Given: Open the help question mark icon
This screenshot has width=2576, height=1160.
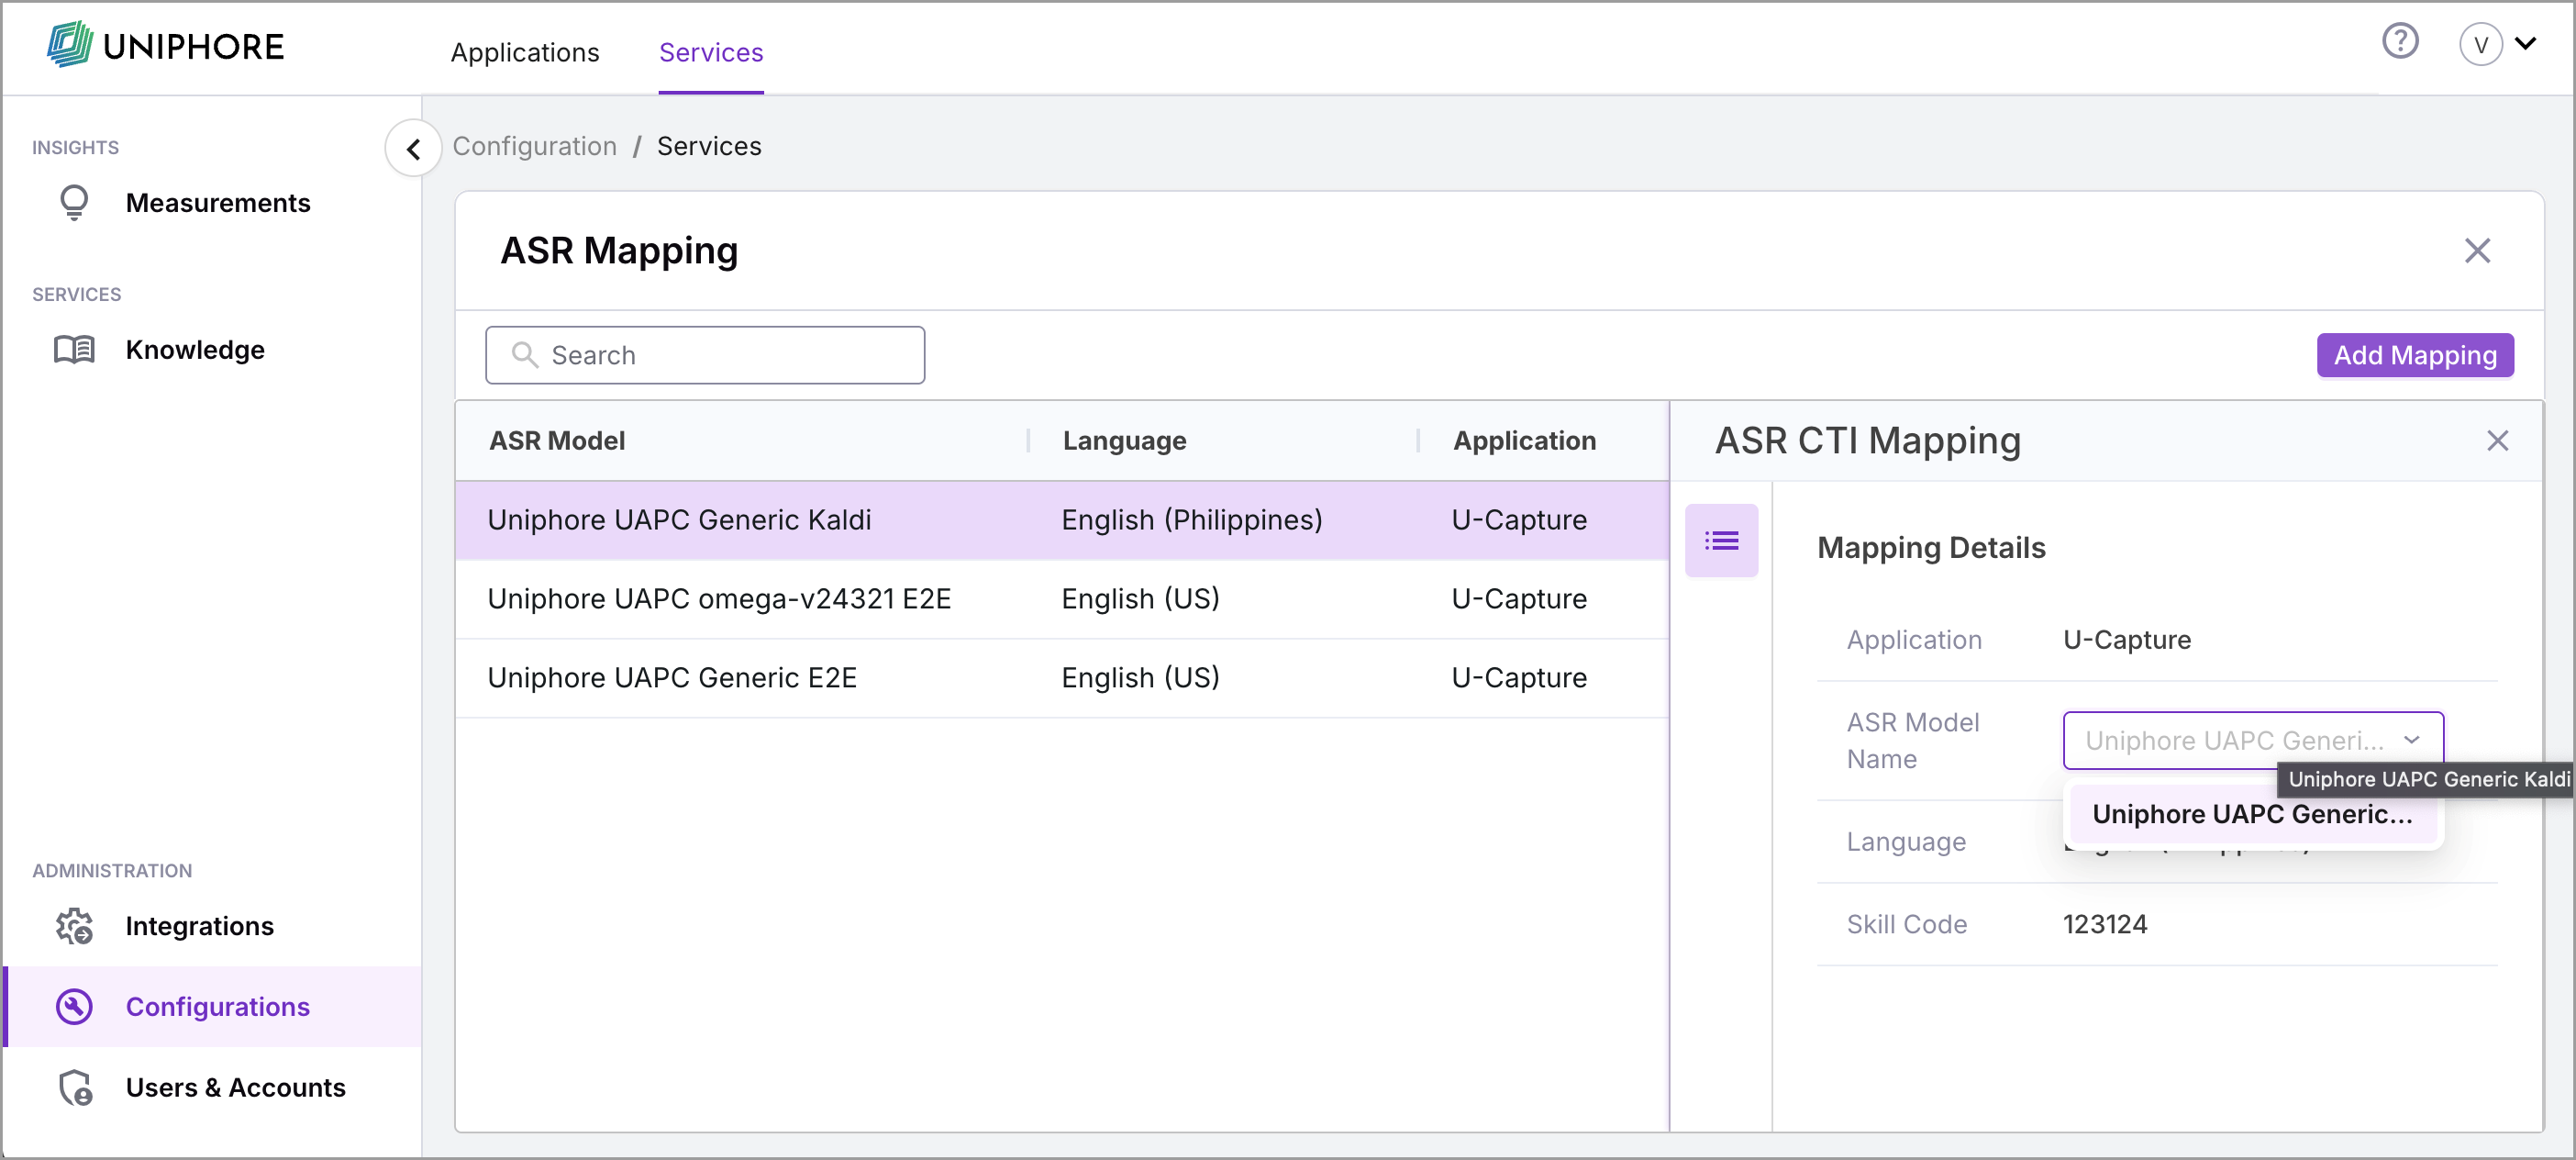Looking at the screenshot, I should (x=2400, y=42).
